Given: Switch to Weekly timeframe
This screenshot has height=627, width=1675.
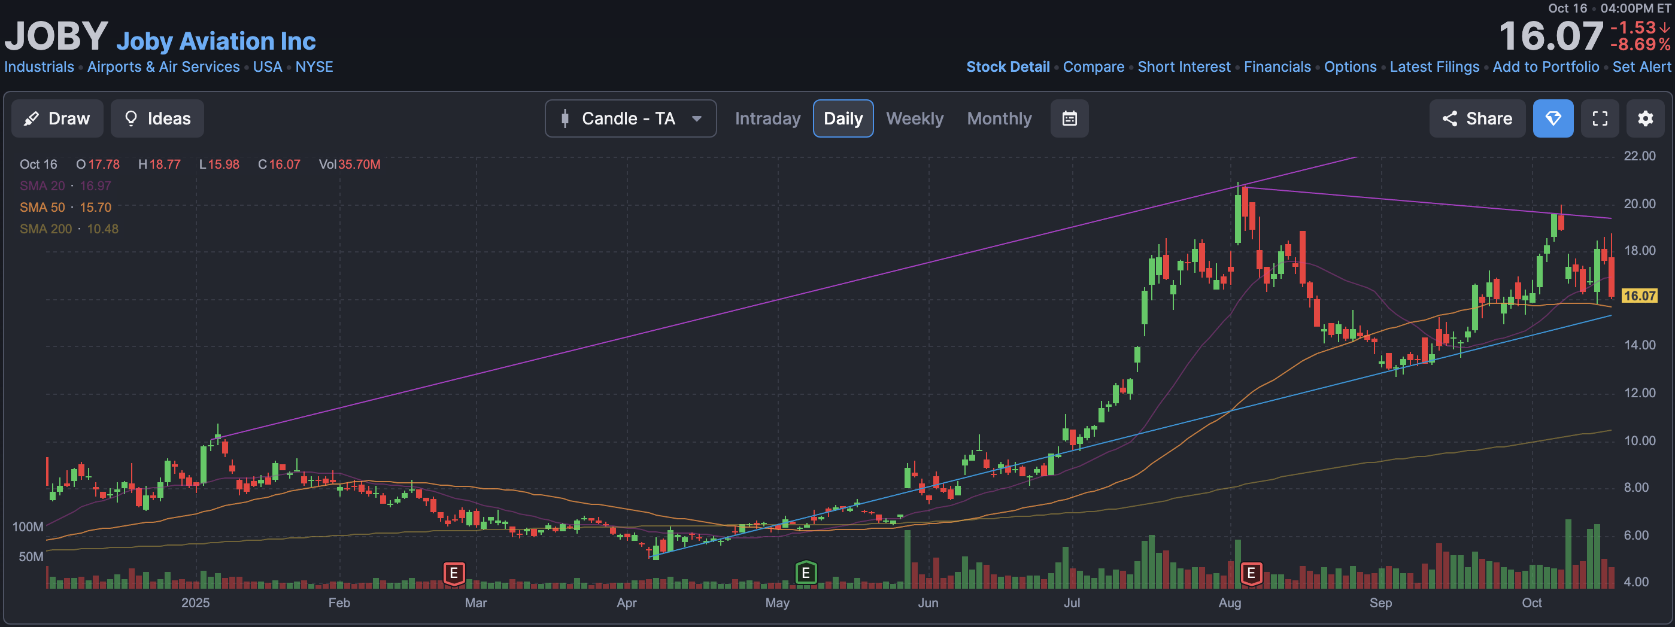Looking at the screenshot, I should click(x=914, y=118).
